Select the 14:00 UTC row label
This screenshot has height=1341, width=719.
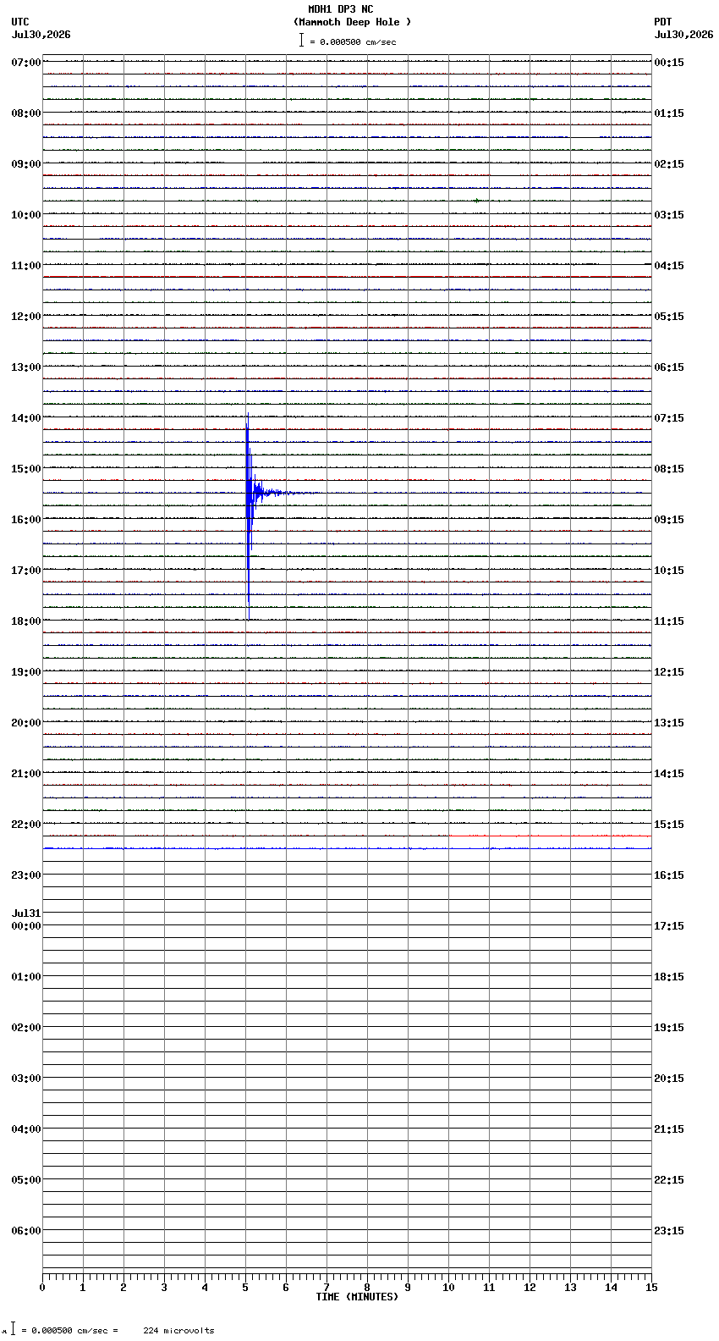[26, 418]
